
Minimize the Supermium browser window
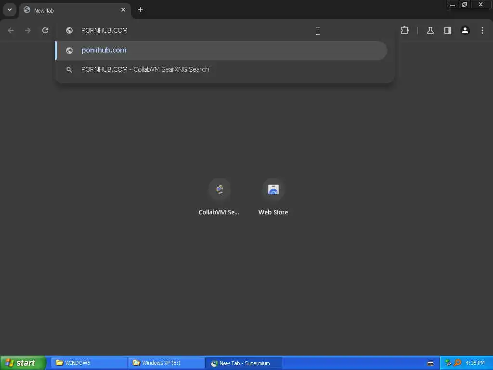[x=453, y=5]
